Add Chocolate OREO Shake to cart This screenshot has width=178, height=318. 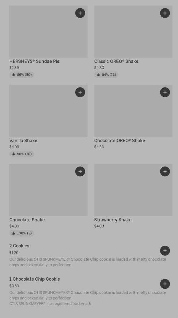(x=165, y=92)
